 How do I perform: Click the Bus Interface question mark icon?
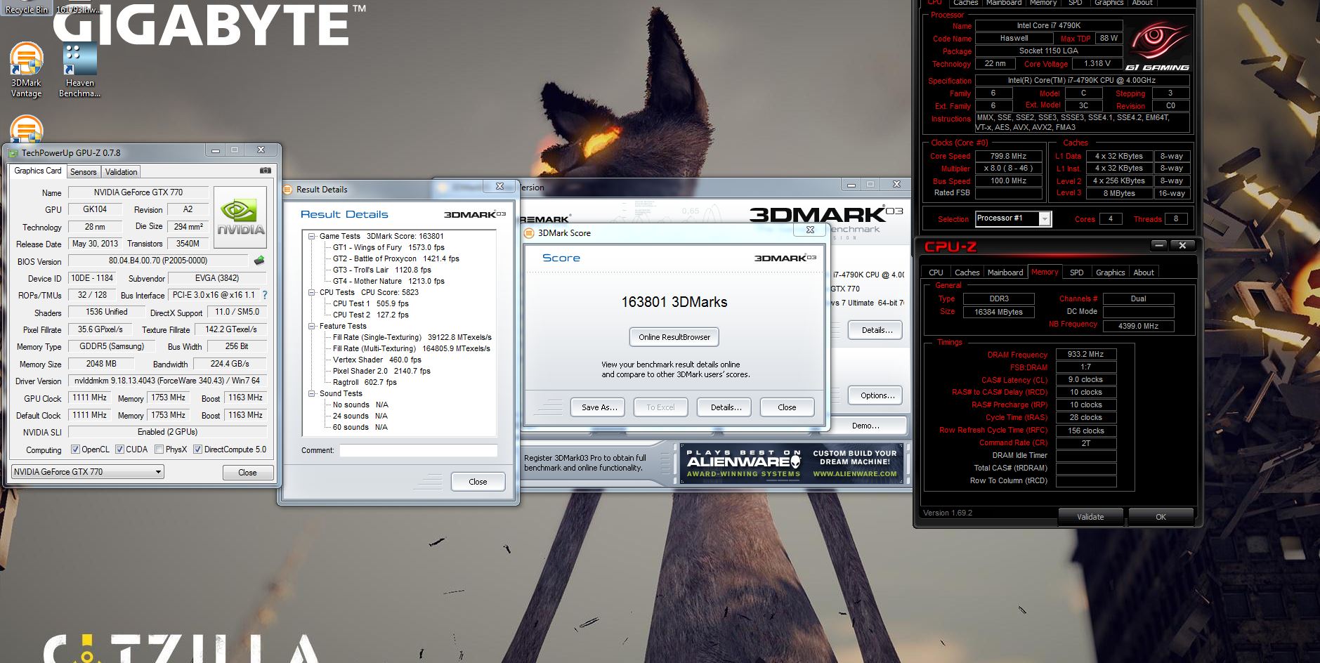(x=265, y=295)
